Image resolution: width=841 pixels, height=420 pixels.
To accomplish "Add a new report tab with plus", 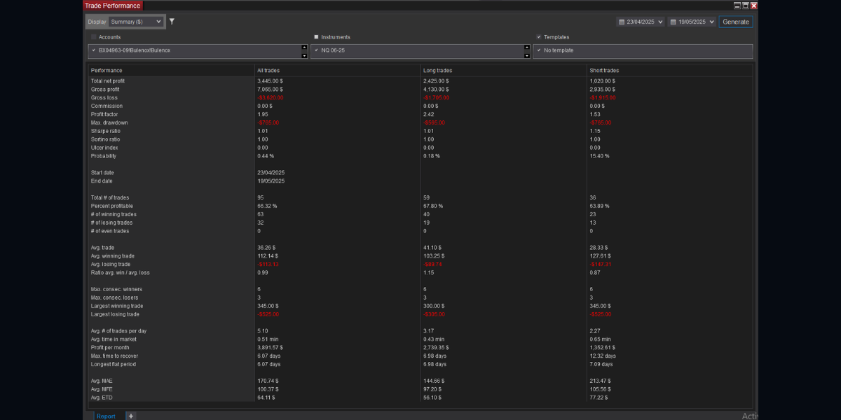I will coord(130,416).
